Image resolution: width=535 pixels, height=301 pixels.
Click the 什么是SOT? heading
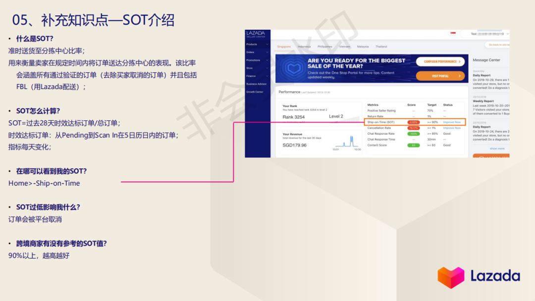(x=35, y=39)
